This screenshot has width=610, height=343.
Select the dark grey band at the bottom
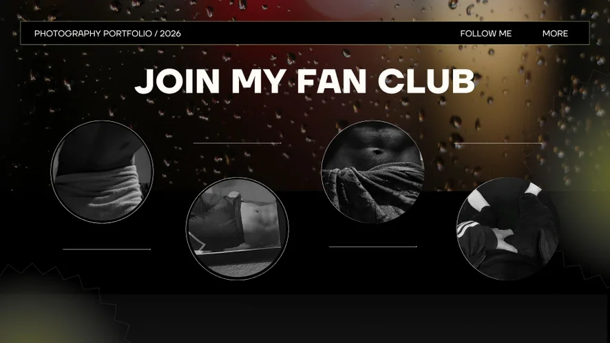(350, 318)
